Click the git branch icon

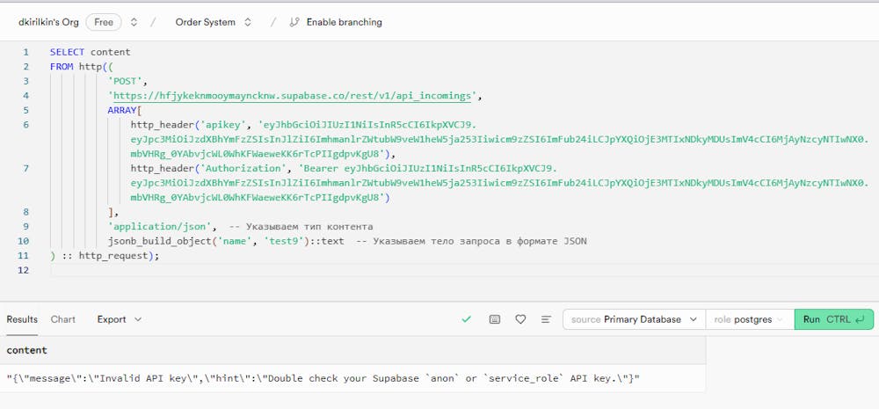click(294, 22)
